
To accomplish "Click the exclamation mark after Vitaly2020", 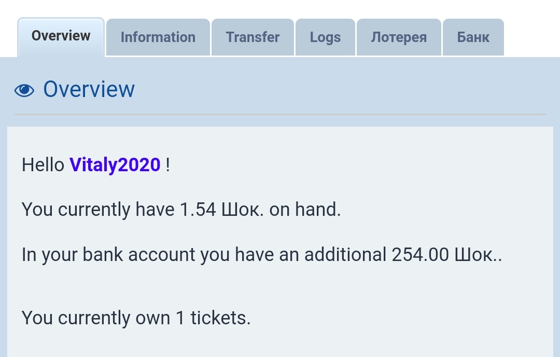I will (x=167, y=165).
